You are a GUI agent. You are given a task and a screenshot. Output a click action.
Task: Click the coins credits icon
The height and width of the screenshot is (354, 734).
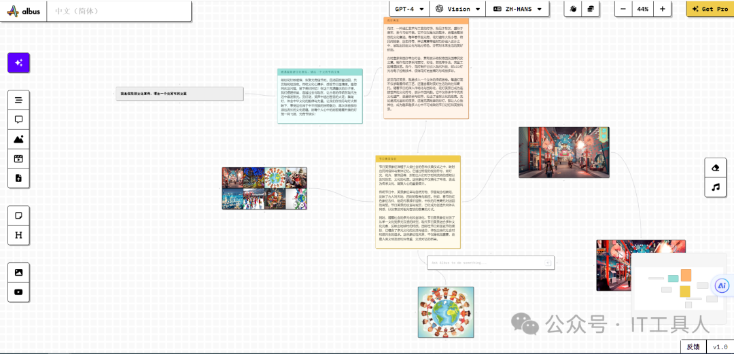click(591, 9)
